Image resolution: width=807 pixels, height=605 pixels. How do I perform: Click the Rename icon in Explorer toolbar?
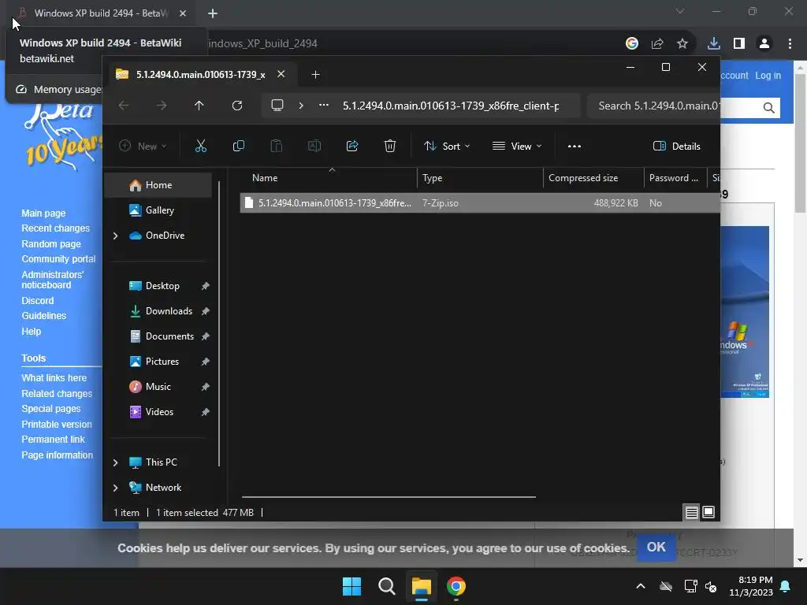[314, 146]
